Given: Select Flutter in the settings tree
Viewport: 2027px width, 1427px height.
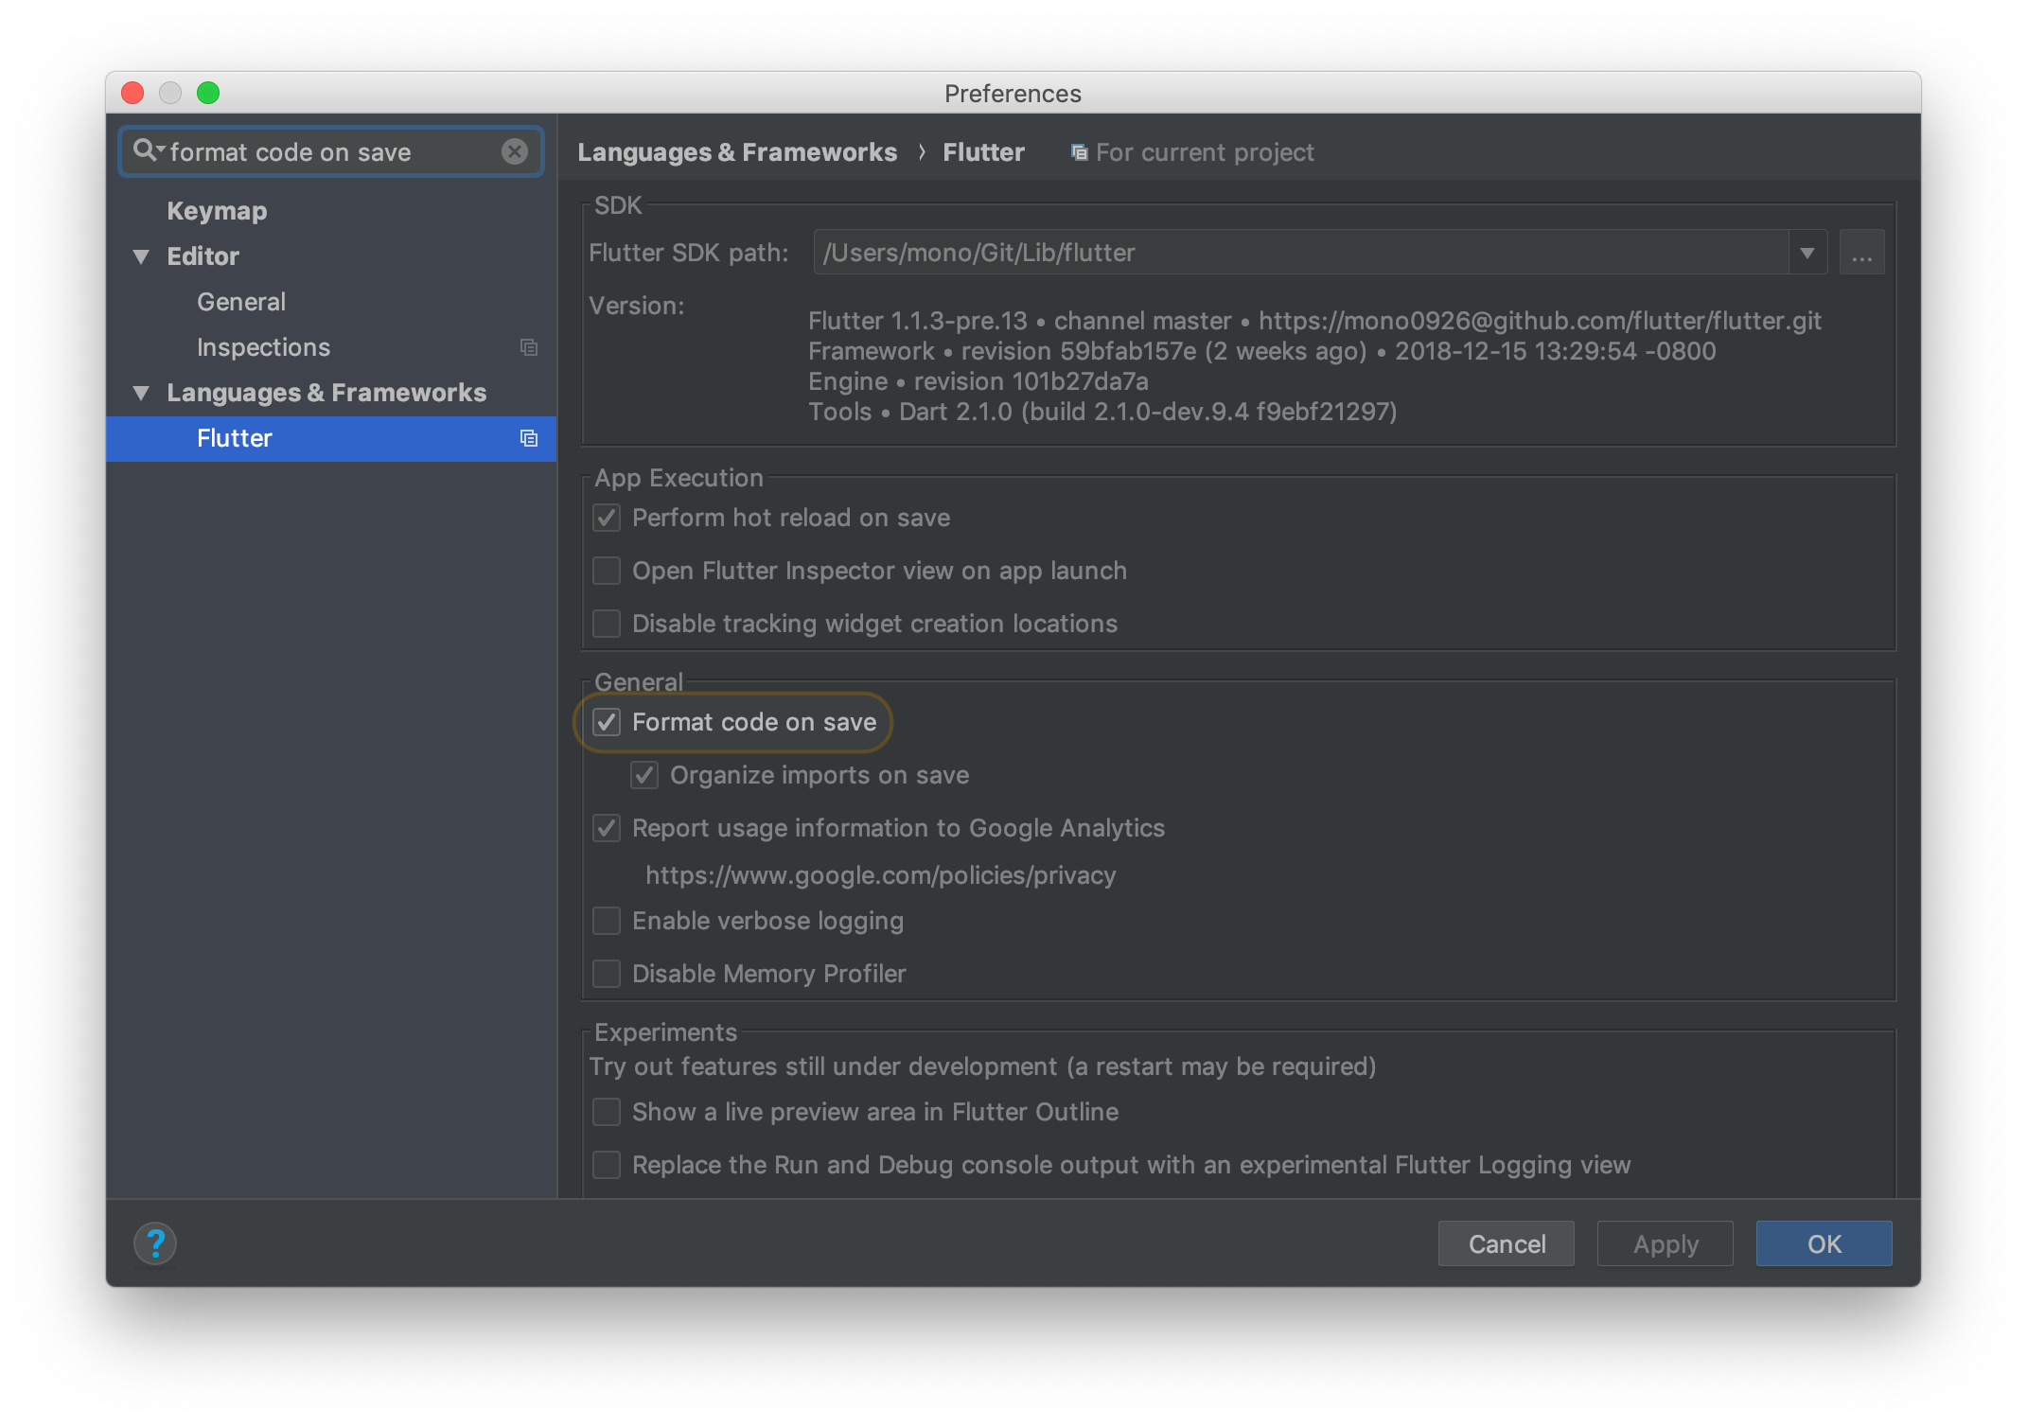Looking at the screenshot, I should [331, 438].
